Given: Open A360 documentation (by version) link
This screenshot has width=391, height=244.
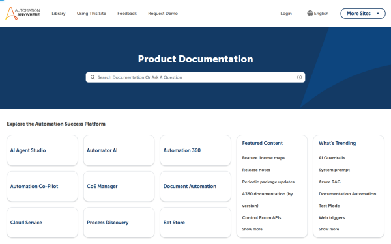Looking at the screenshot, I should pyautogui.click(x=267, y=200).
